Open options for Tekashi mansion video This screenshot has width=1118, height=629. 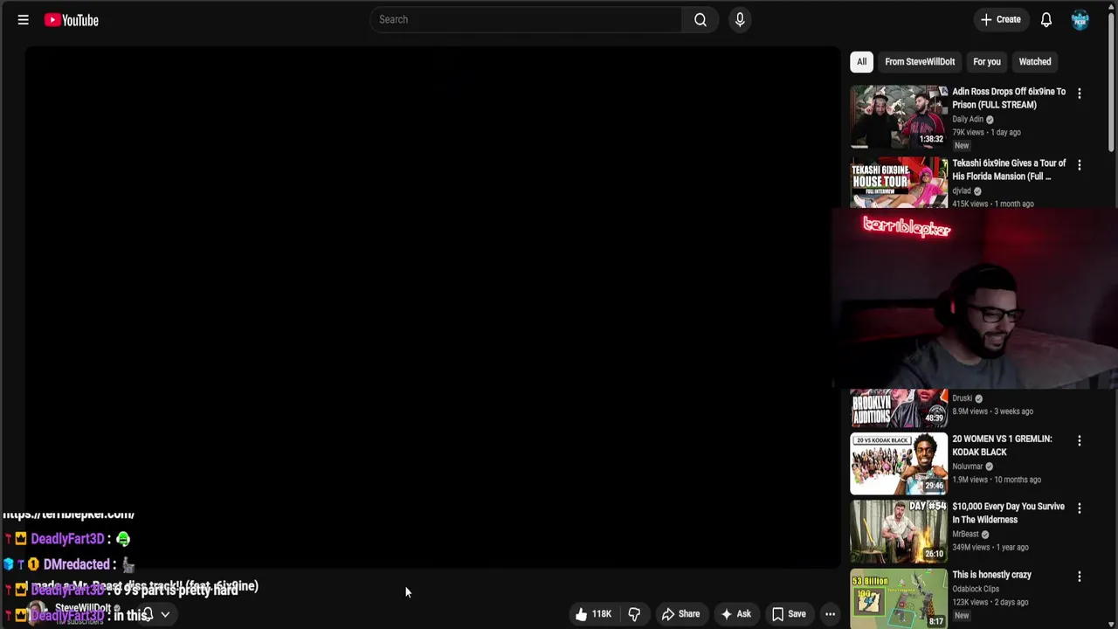pos(1080,165)
